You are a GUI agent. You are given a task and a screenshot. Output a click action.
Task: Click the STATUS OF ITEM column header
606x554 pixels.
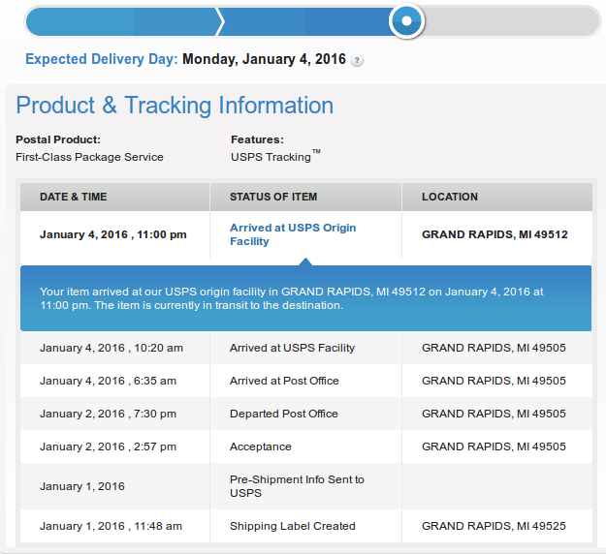click(x=273, y=197)
